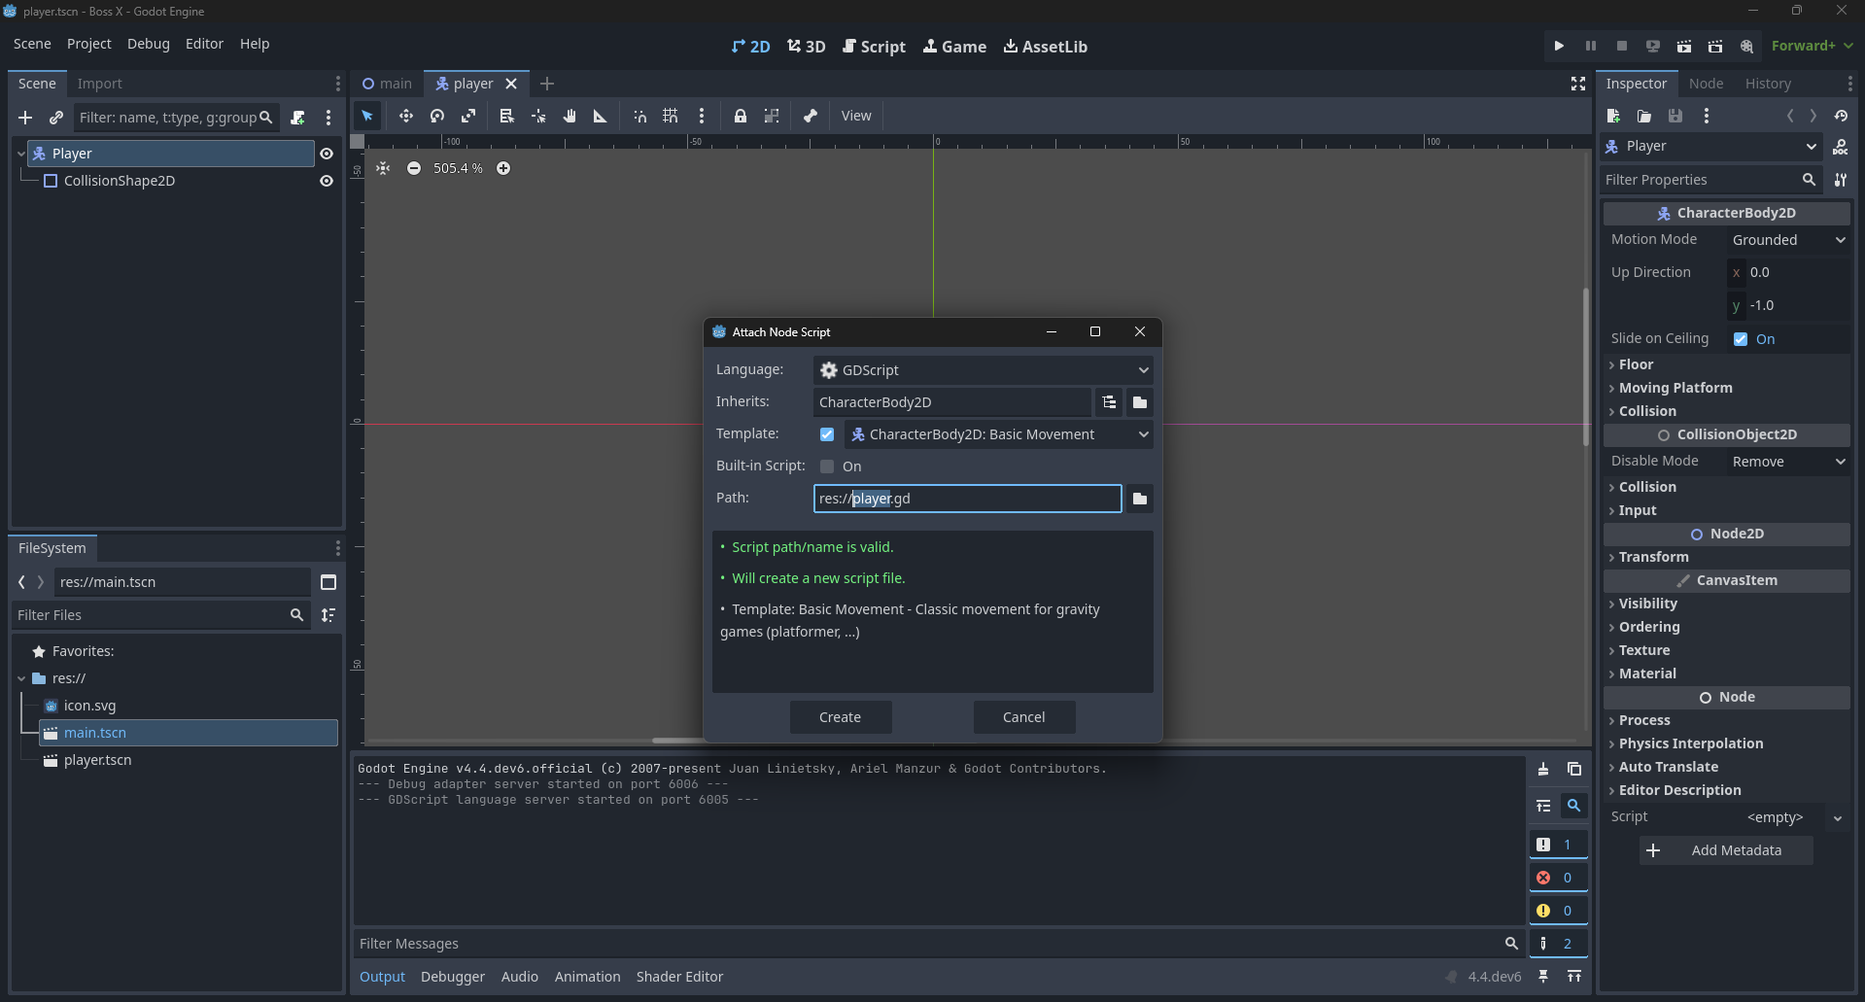This screenshot has height=1002, width=1865.
Task: Toggle visibility of Player node
Action: [x=327, y=154]
